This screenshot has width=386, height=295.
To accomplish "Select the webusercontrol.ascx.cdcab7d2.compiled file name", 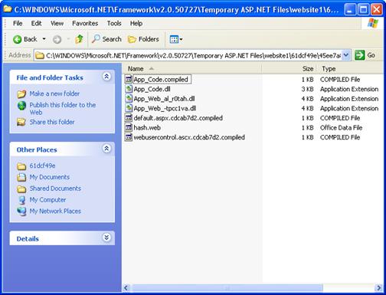I will coord(189,137).
